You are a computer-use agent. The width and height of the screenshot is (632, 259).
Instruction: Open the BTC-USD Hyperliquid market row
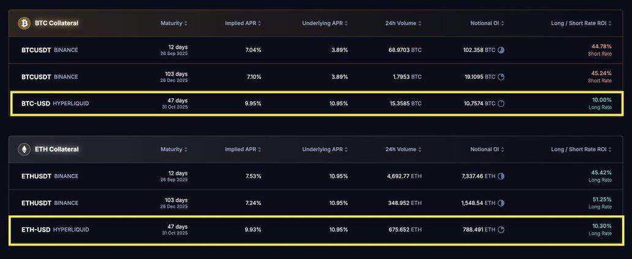click(316, 104)
